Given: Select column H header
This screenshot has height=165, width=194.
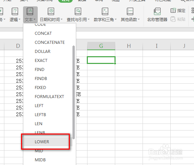Looking at the screenshot, I should [129, 46].
